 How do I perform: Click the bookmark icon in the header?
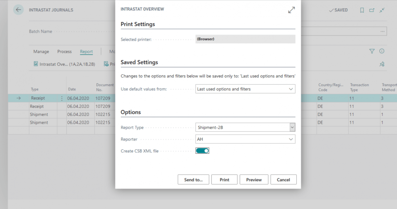click(x=362, y=10)
